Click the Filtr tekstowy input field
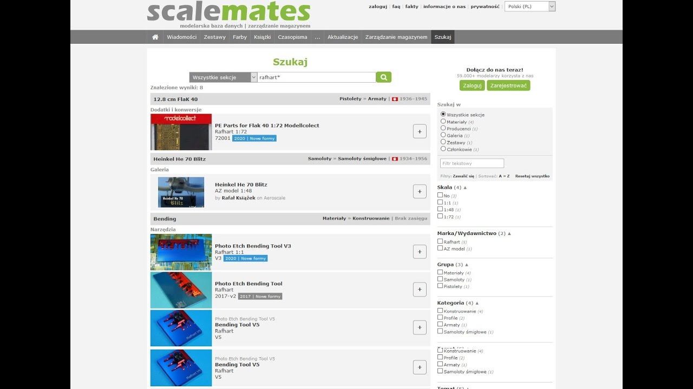The image size is (693, 389). pos(472,163)
